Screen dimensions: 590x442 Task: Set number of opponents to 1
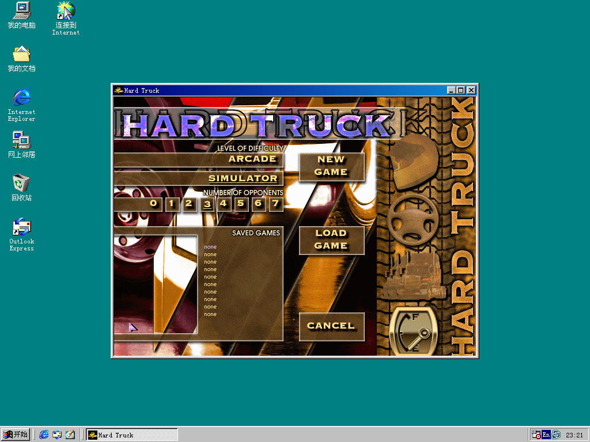tap(172, 204)
